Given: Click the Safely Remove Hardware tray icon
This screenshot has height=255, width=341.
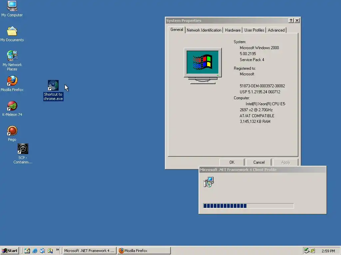Looking at the screenshot, I should pos(307,251).
